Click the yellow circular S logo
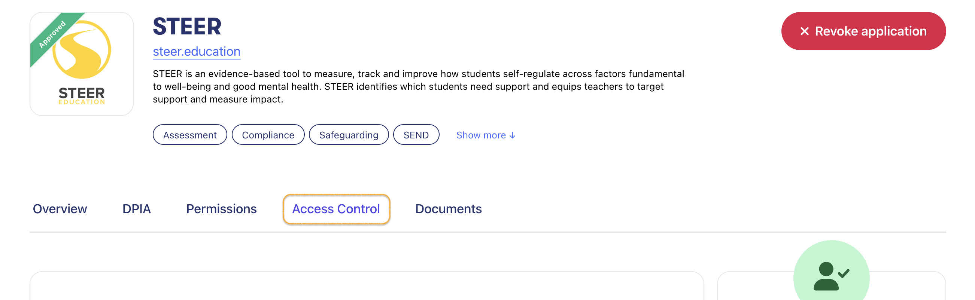The width and height of the screenshot is (975, 300). [82, 49]
